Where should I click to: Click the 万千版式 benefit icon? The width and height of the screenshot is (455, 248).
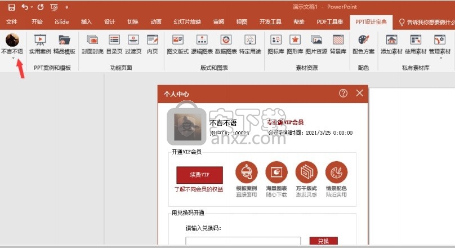pyautogui.click(x=306, y=172)
